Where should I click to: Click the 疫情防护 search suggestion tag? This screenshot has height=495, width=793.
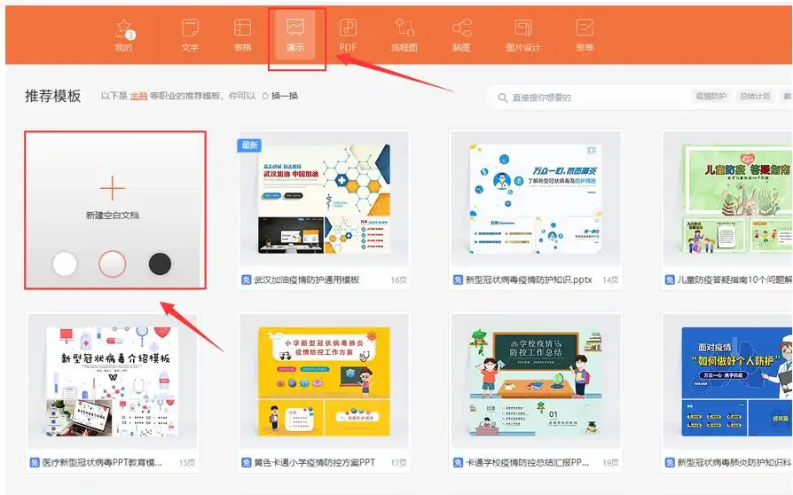point(710,96)
